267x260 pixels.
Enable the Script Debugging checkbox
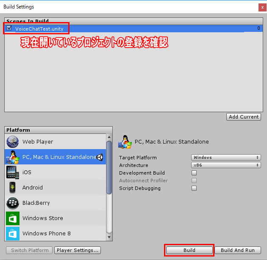(194, 188)
